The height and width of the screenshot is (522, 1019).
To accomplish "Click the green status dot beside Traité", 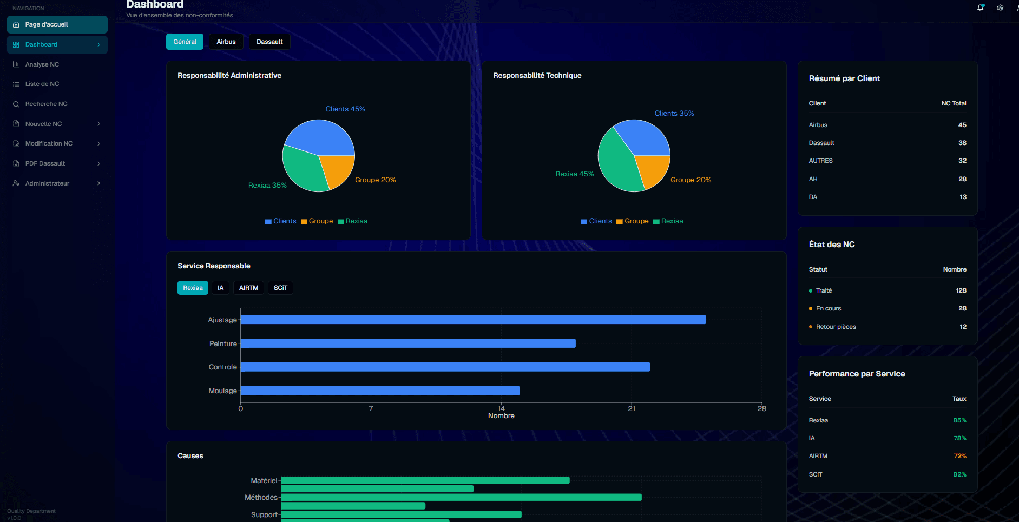I will [811, 291].
